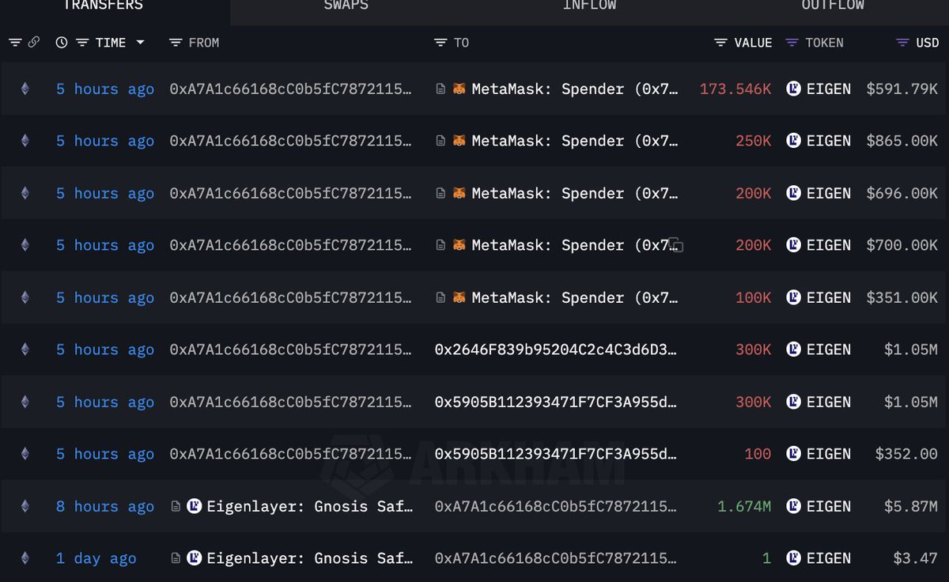The height and width of the screenshot is (582, 949).
Task: Click EIGEN token icon in $700.00K row
Action: (x=794, y=245)
